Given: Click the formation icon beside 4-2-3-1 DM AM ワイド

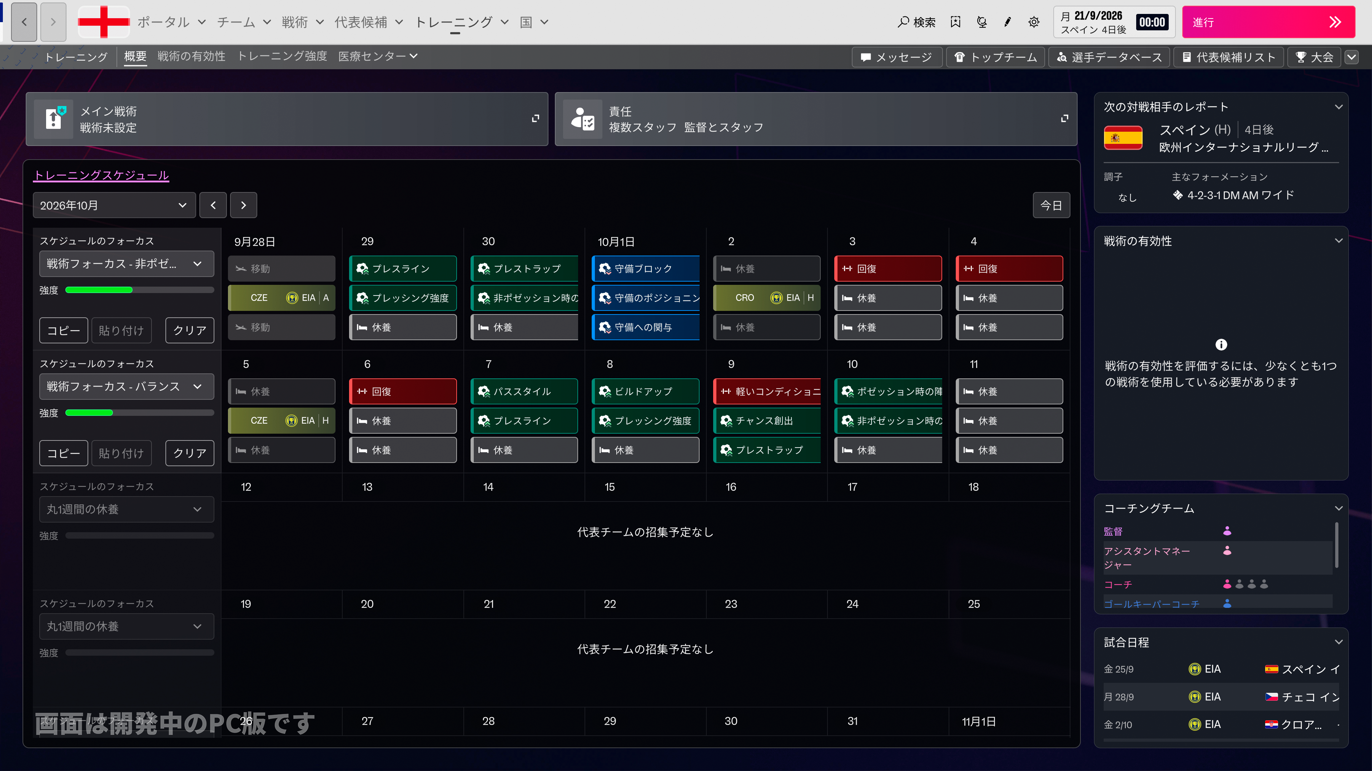Looking at the screenshot, I should pos(1178,195).
